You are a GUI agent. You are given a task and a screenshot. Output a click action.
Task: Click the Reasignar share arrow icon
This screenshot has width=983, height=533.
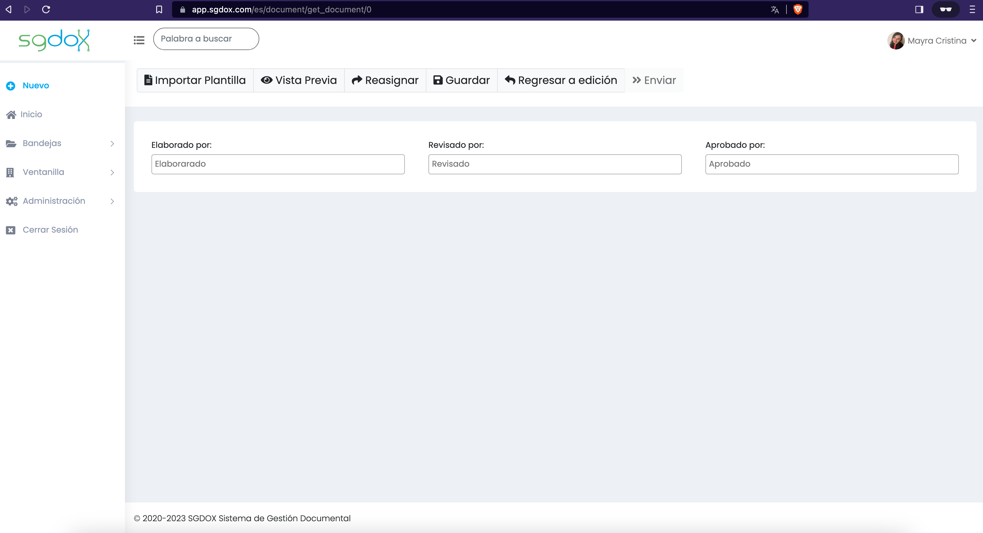[x=357, y=80]
